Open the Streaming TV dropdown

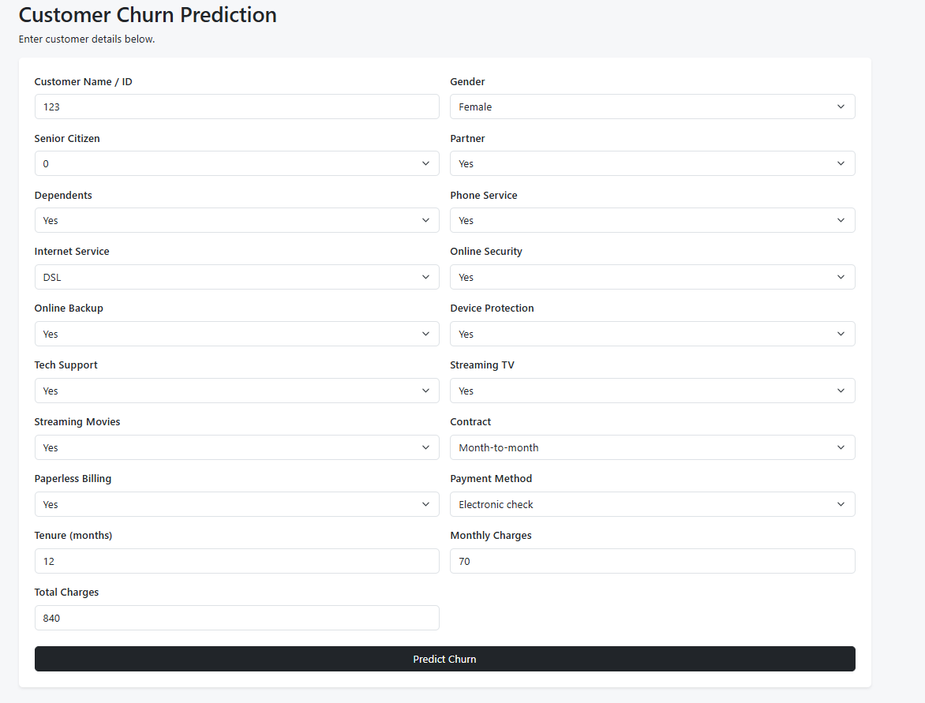[x=652, y=391]
